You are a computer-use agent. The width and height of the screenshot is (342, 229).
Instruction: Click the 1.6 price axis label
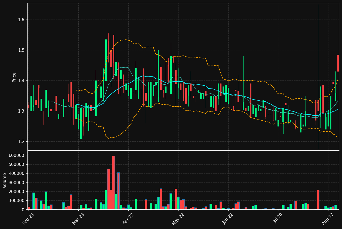(21, 20)
